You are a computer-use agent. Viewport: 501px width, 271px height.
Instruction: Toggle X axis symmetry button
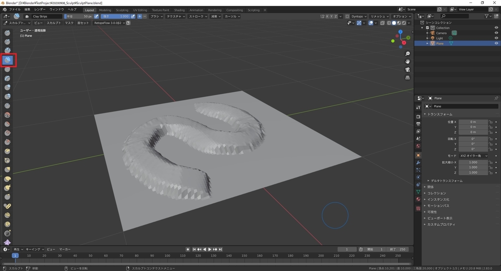(x=327, y=16)
